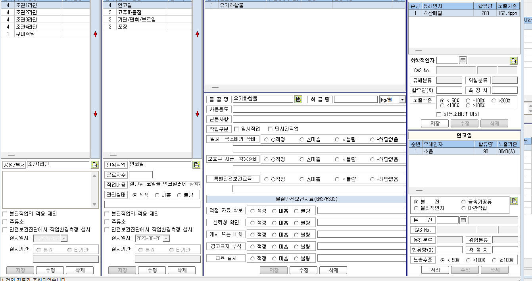Open the lookup icon beside 물질명 유기화합물

coord(298,99)
